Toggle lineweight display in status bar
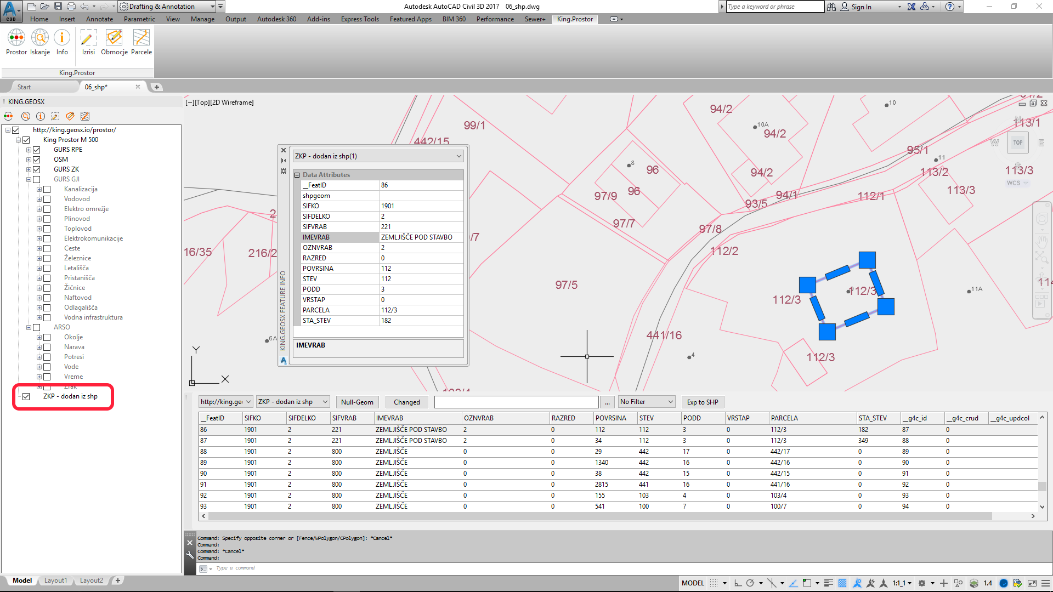Viewport: 1053px width, 592px height. tap(829, 583)
